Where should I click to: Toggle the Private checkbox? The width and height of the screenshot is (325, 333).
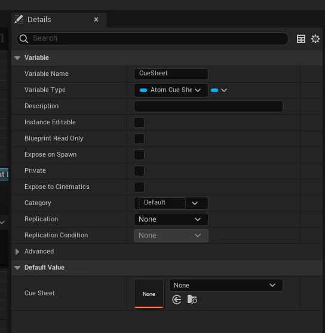point(139,171)
